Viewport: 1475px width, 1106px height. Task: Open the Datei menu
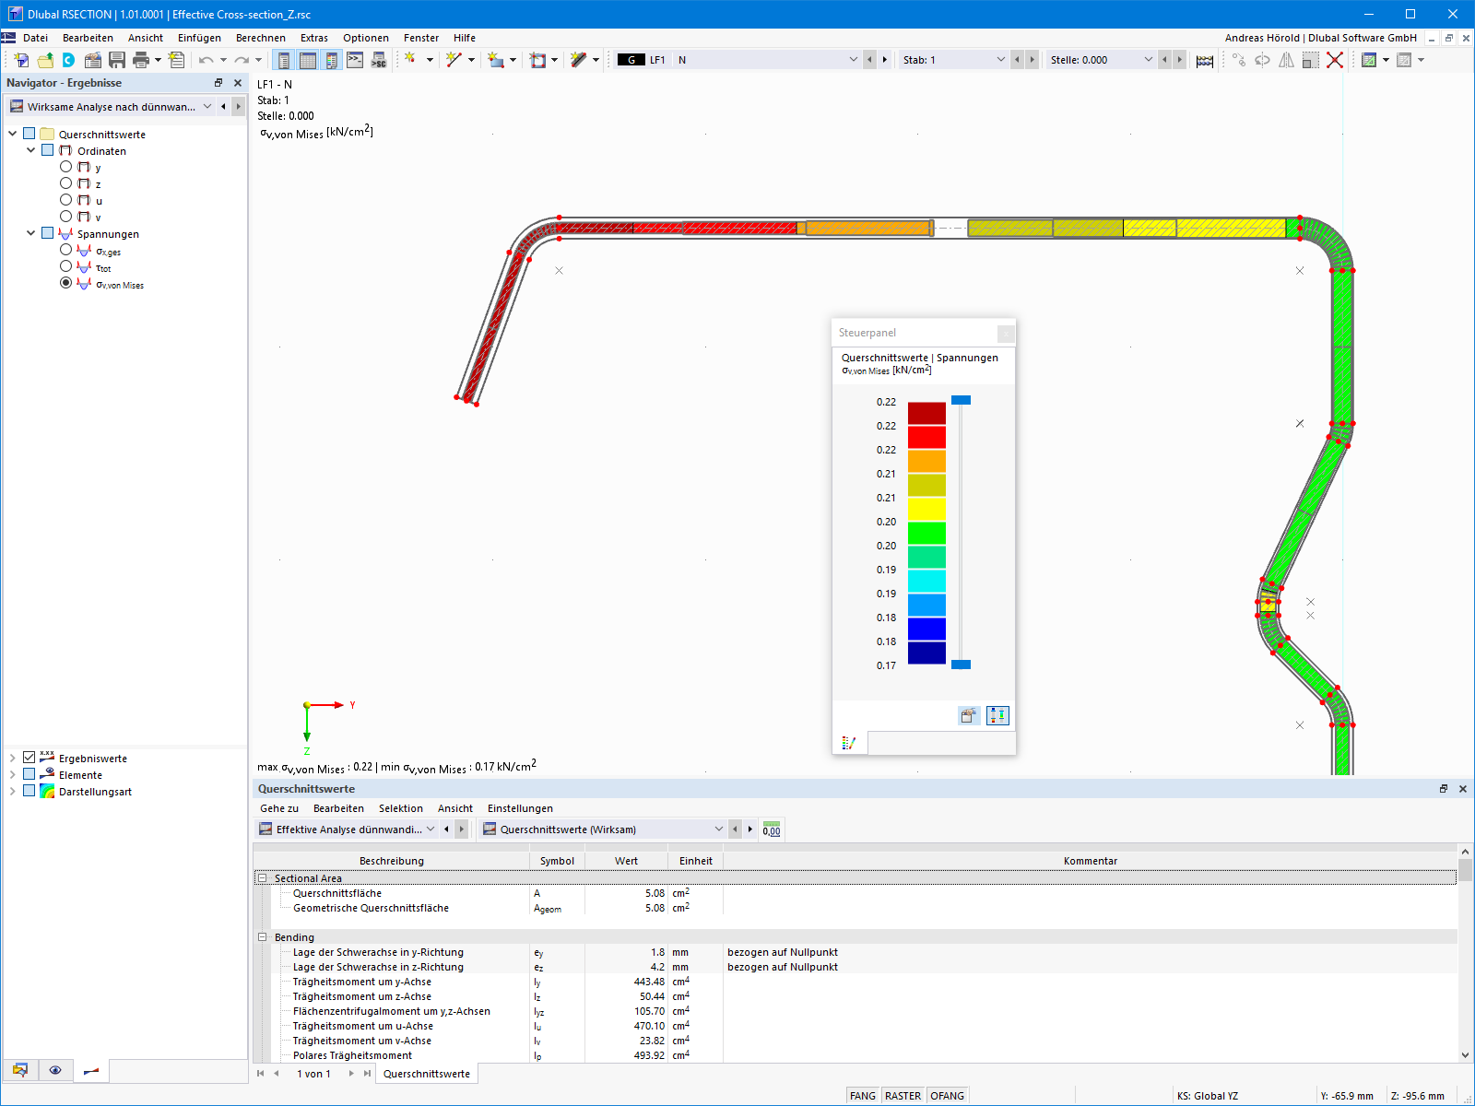click(x=36, y=38)
